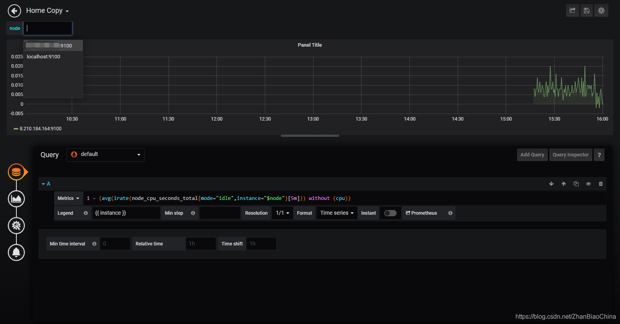
Task: Click Add Query button
Action: [532, 155]
